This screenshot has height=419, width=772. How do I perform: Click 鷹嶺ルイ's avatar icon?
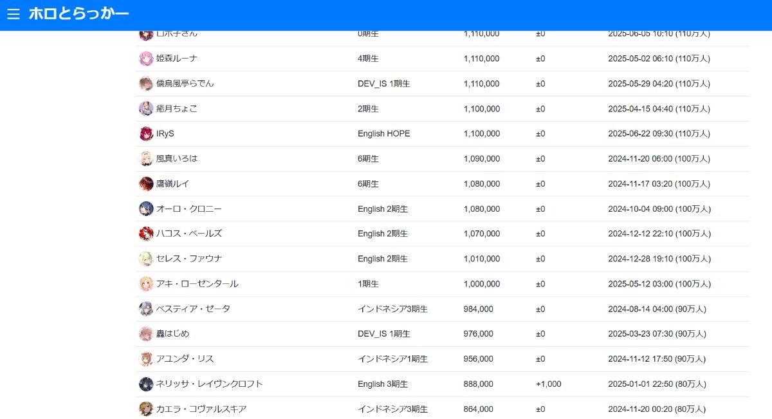[x=146, y=184]
